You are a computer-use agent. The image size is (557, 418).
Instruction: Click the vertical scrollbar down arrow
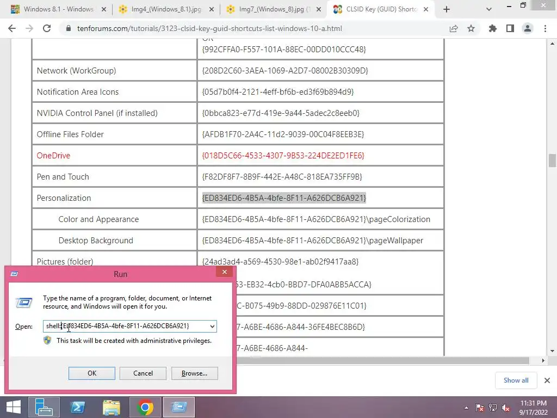[552, 351]
